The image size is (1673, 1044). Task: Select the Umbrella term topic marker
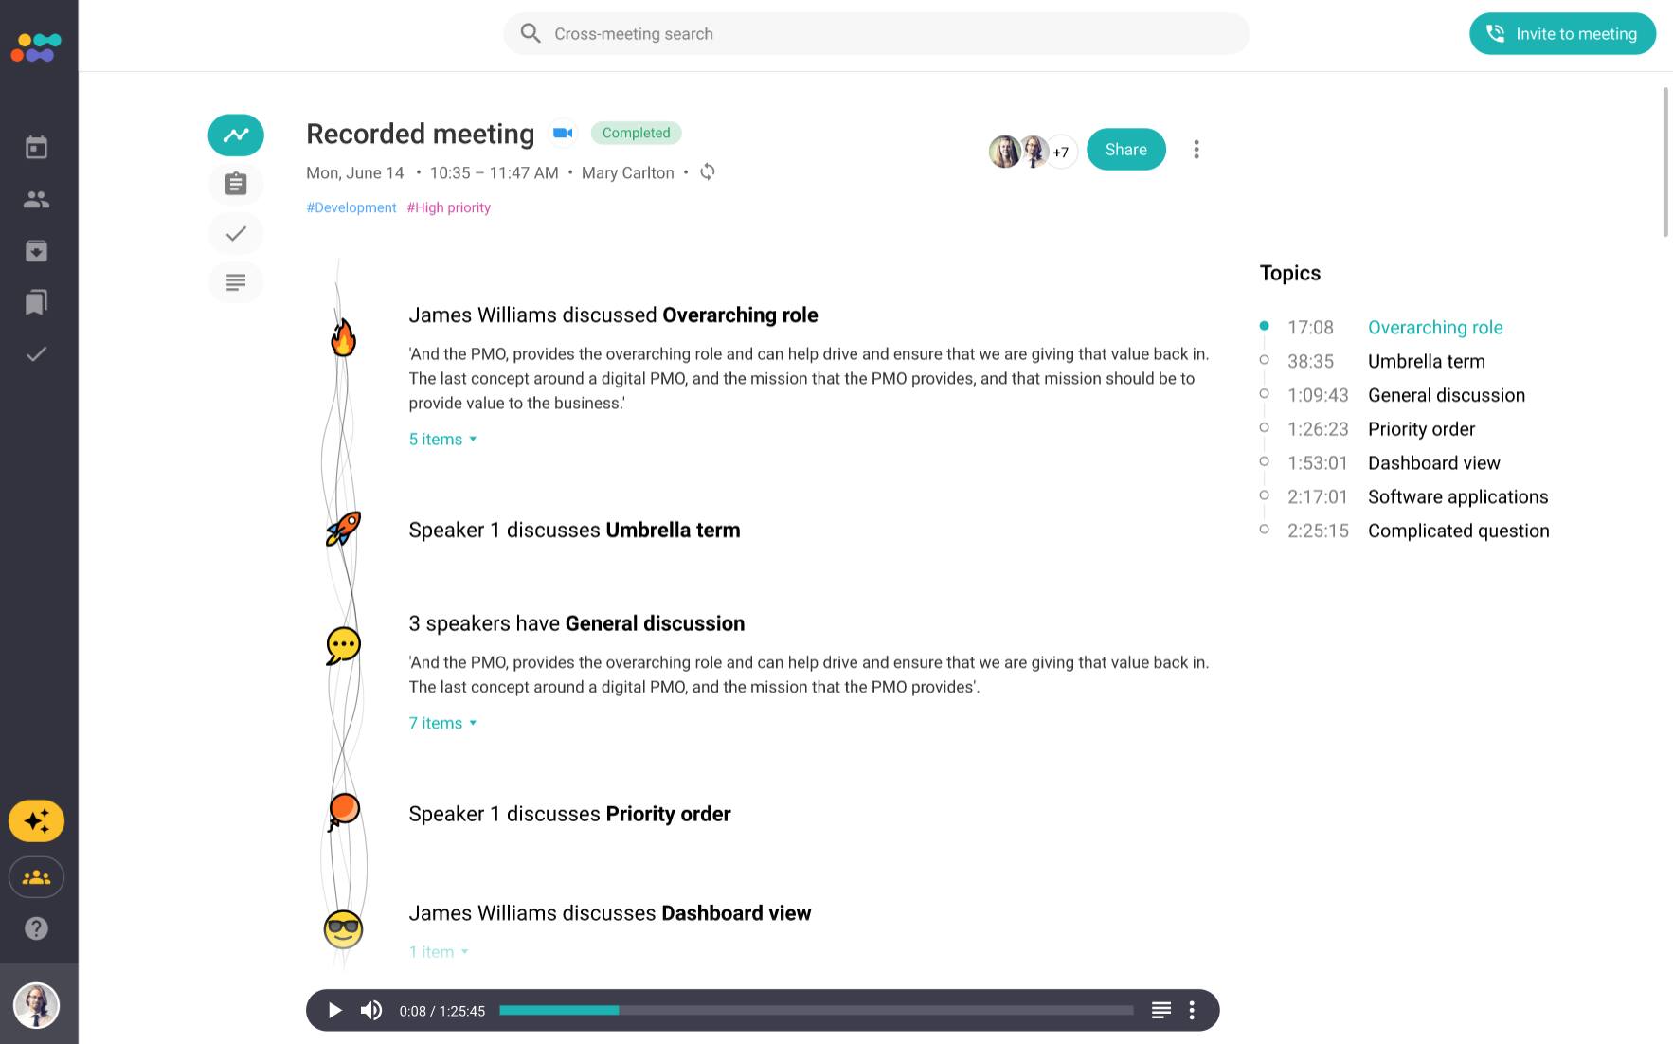point(1264,360)
